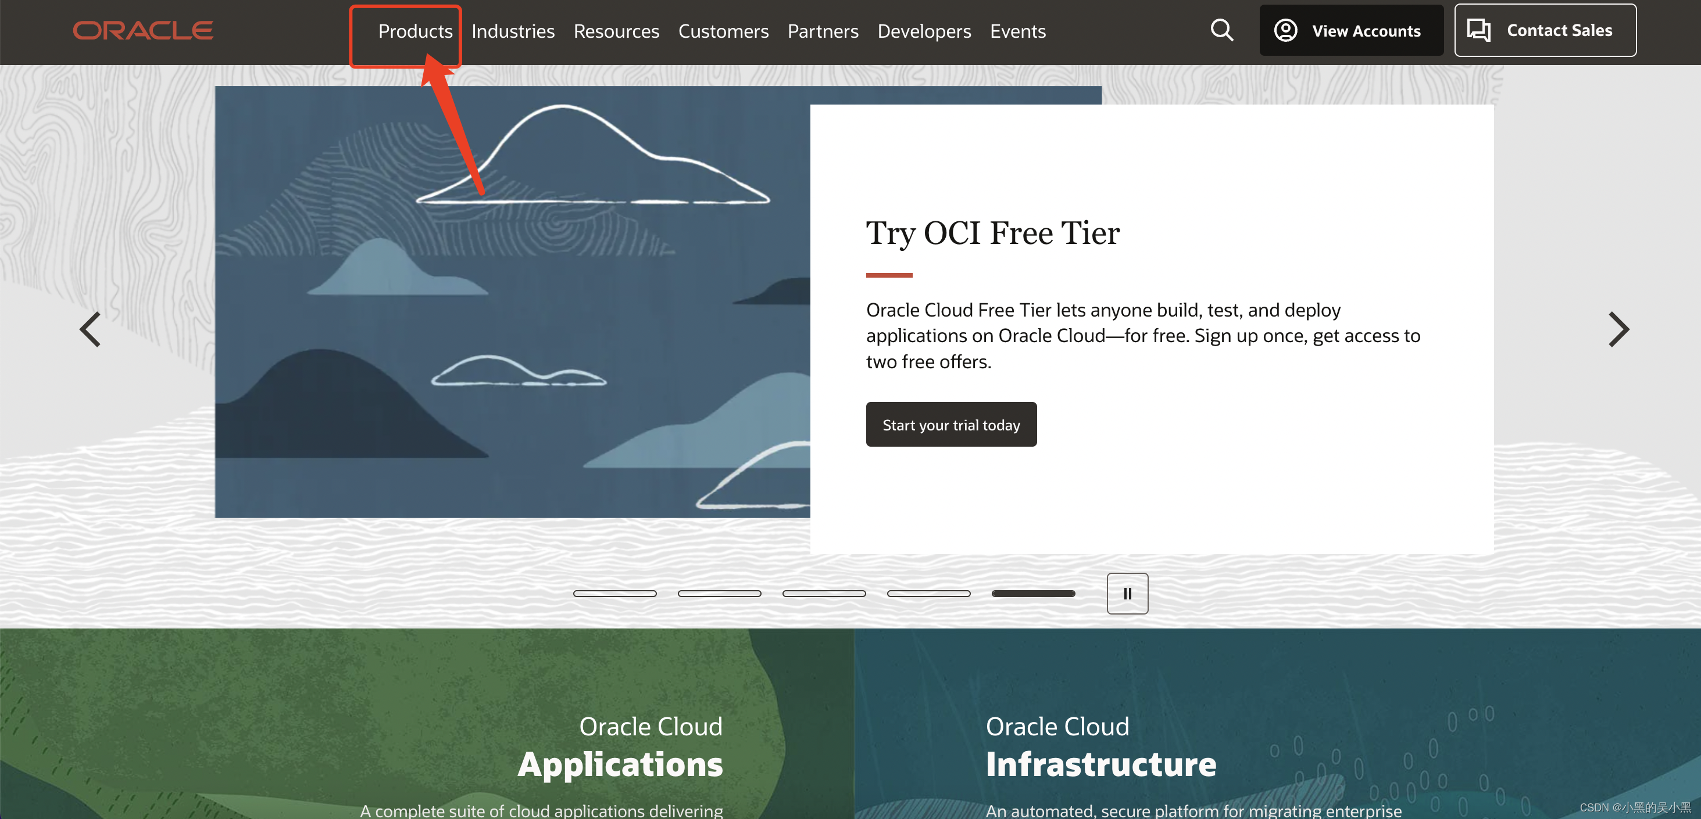Open the Products menu
The height and width of the screenshot is (819, 1701).
coord(414,31)
